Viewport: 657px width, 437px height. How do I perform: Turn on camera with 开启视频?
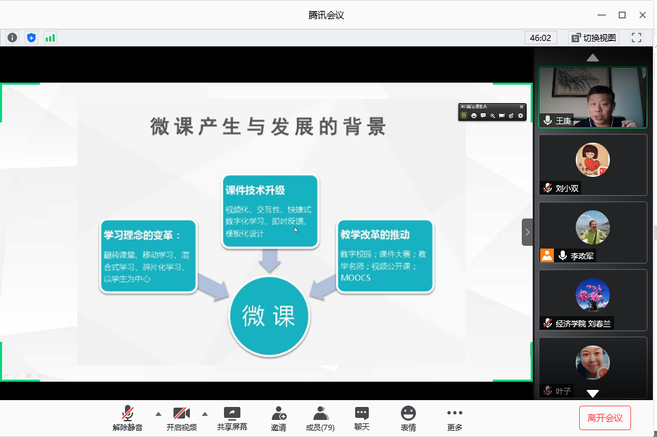click(x=181, y=418)
